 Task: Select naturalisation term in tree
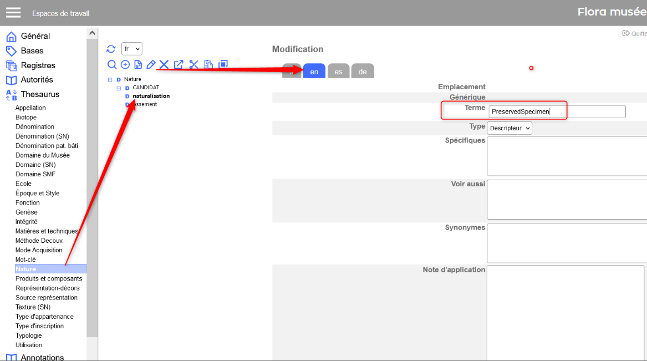coord(151,96)
